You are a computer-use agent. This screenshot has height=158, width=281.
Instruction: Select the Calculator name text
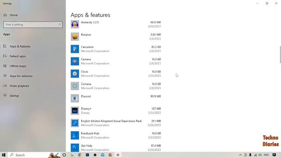pyautogui.click(x=87, y=47)
